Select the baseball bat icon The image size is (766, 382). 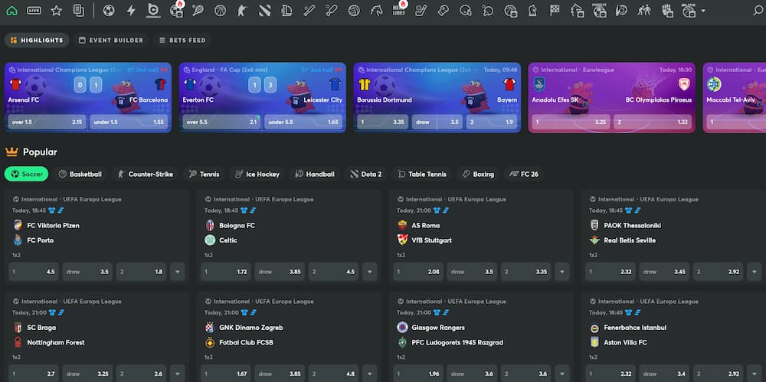(x=309, y=11)
